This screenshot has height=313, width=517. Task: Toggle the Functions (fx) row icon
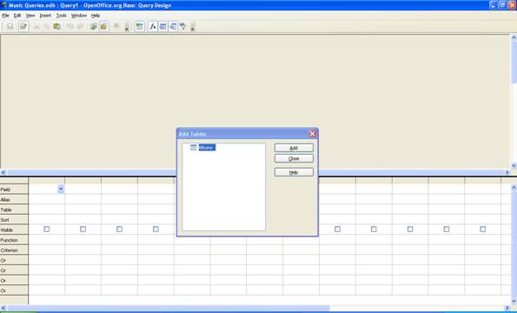pos(153,26)
